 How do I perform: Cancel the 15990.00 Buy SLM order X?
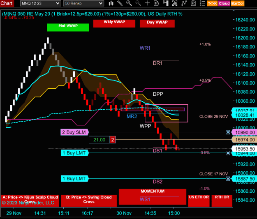[x=228, y=132]
